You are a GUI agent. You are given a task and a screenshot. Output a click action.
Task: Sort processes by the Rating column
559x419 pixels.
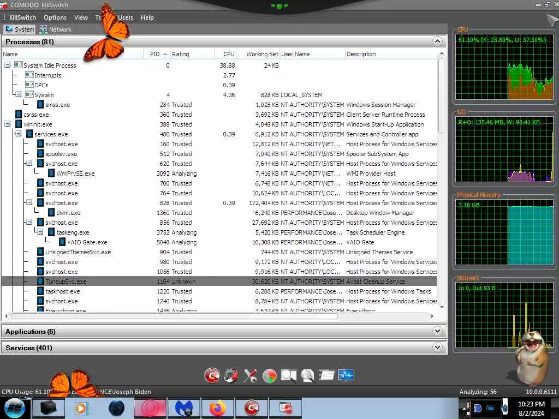point(192,54)
